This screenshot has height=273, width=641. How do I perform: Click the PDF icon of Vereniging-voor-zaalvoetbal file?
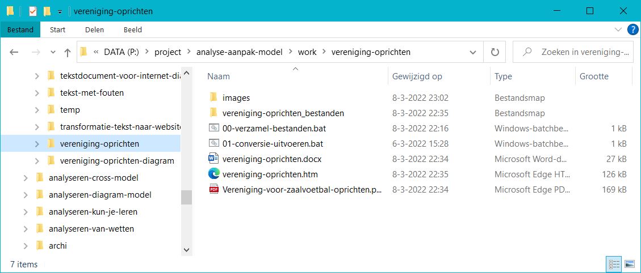[213, 190]
